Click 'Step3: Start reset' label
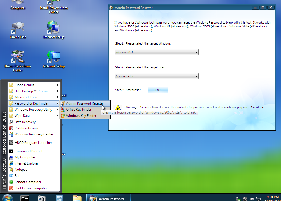The image size is (281, 201). (128, 90)
